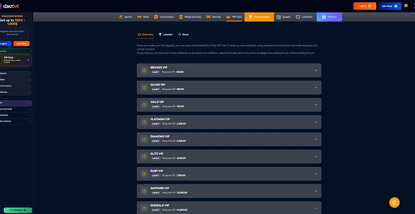Click the Live Casino card icon in navbar

156,17
